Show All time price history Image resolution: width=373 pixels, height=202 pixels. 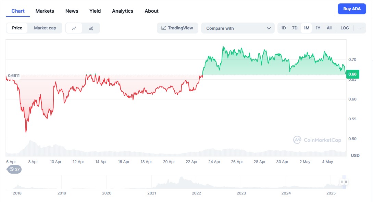click(x=329, y=28)
